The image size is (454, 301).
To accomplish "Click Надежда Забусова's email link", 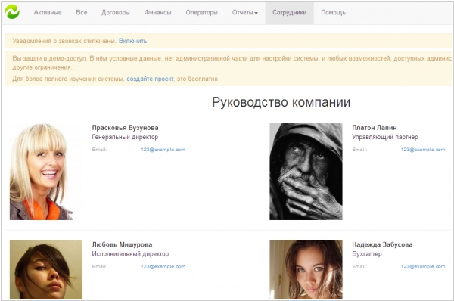I will 423,266.
